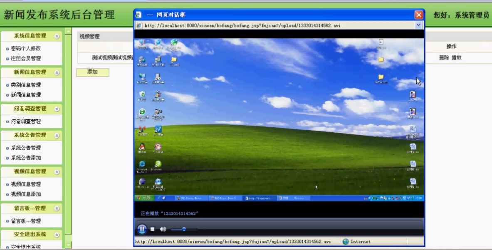Click the sidebar scrollbar up arrow
This screenshot has height=250, width=492.
click(68, 31)
